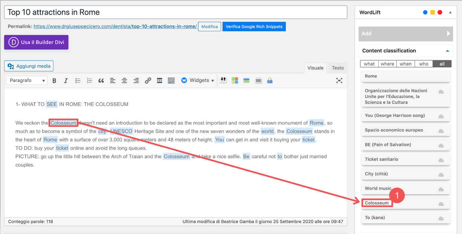Select the where filter in WordLift panel
Viewport: 462px width, 234px height.
pyautogui.click(x=387, y=64)
